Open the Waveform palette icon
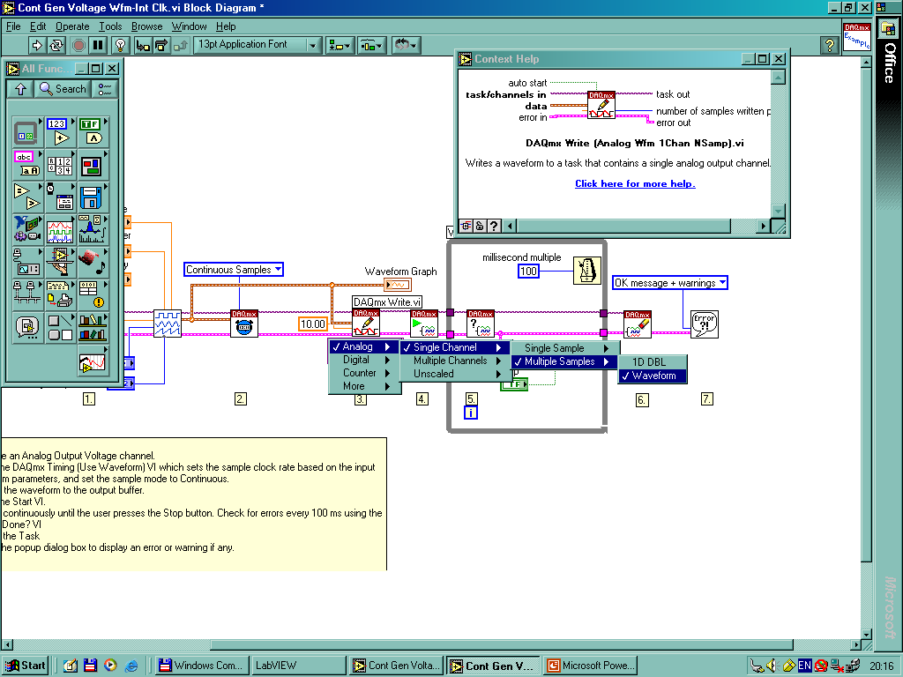This screenshot has width=903, height=677. point(60,230)
